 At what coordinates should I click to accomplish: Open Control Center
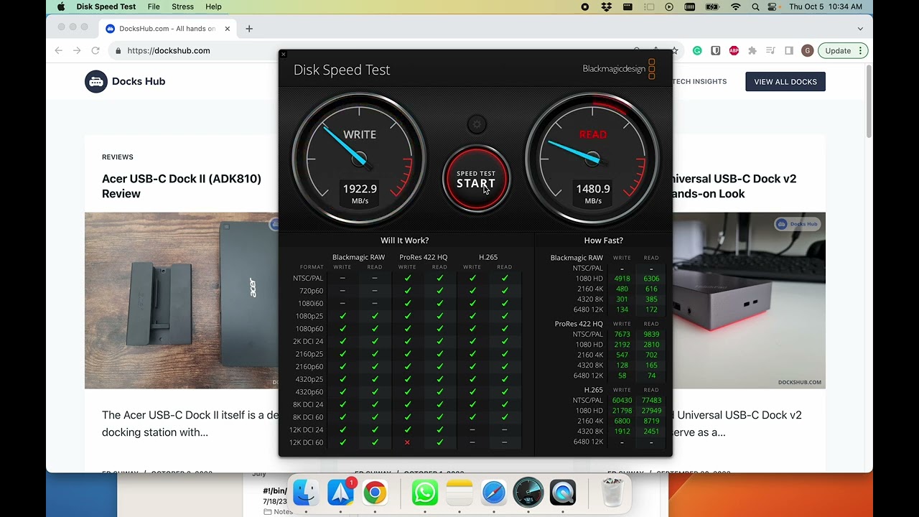[773, 6]
